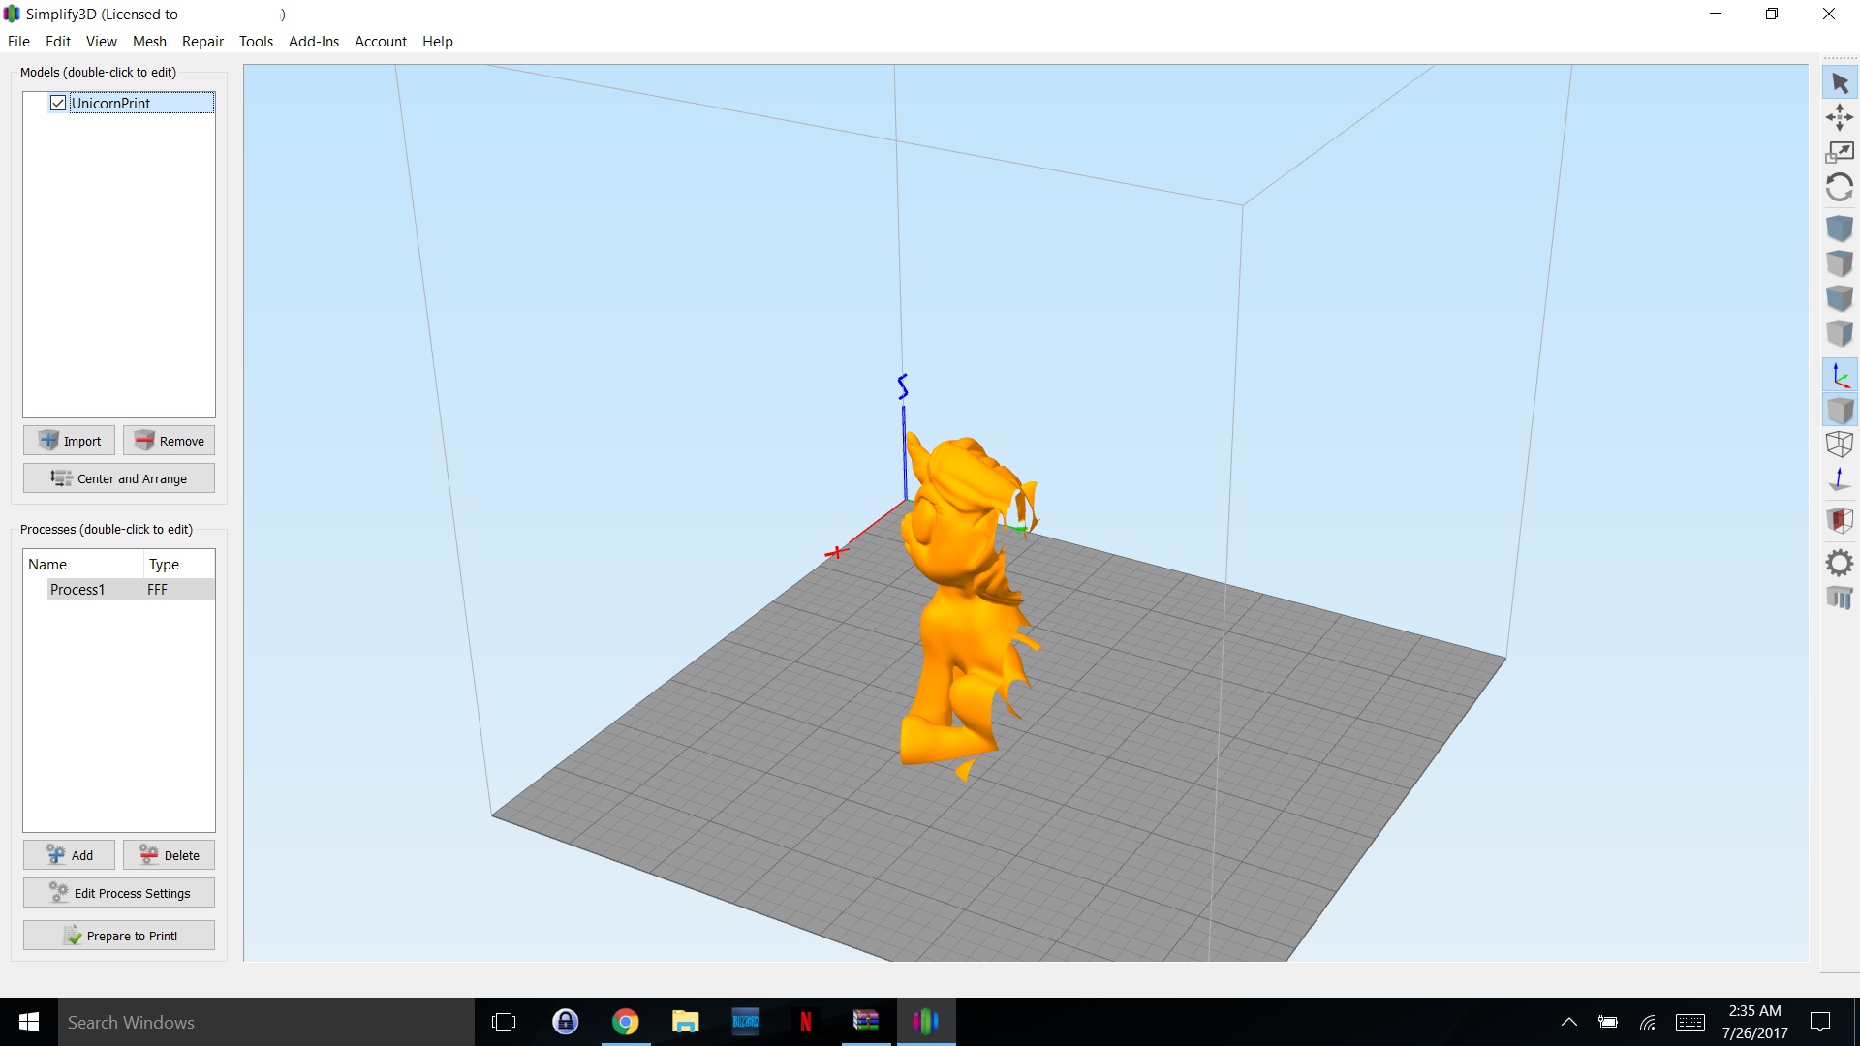Open the View menu
Viewport: 1860px width, 1046px height.
(101, 41)
